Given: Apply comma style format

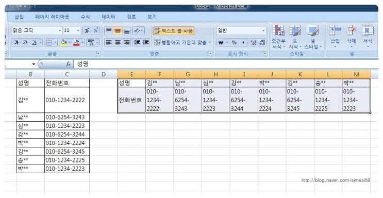Looking at the screenshot, I should tap(243, 42).
